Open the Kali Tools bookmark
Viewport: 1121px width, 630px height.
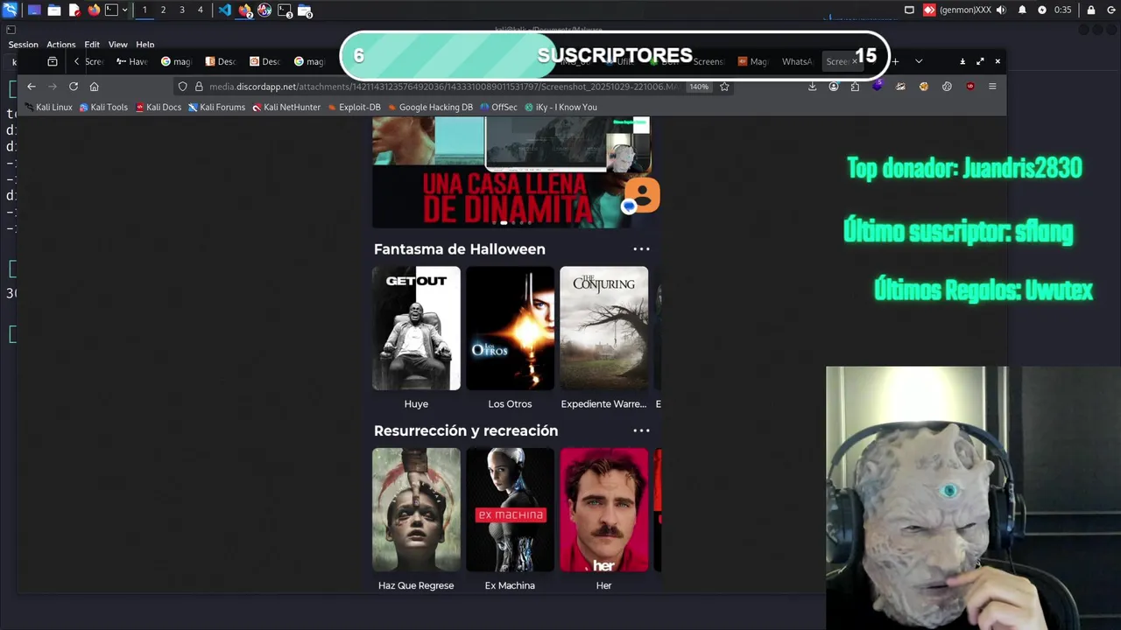coord(103,108)
